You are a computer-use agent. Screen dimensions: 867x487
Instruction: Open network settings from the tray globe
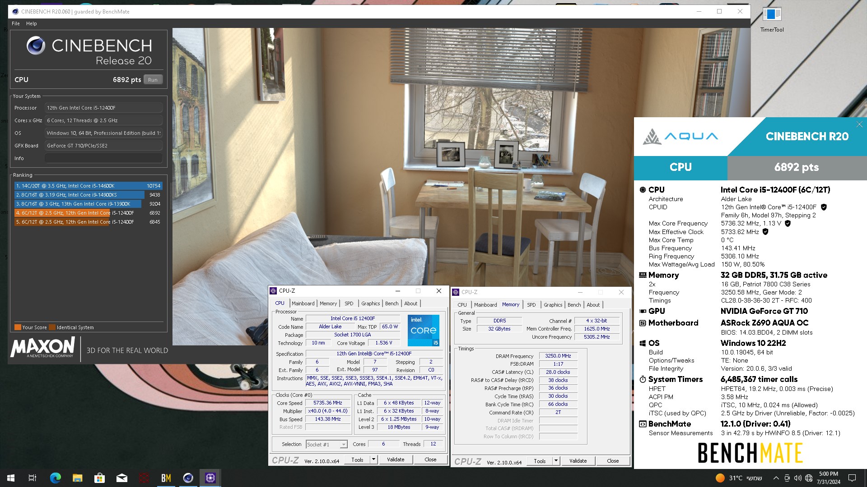(x=809, y=478)
